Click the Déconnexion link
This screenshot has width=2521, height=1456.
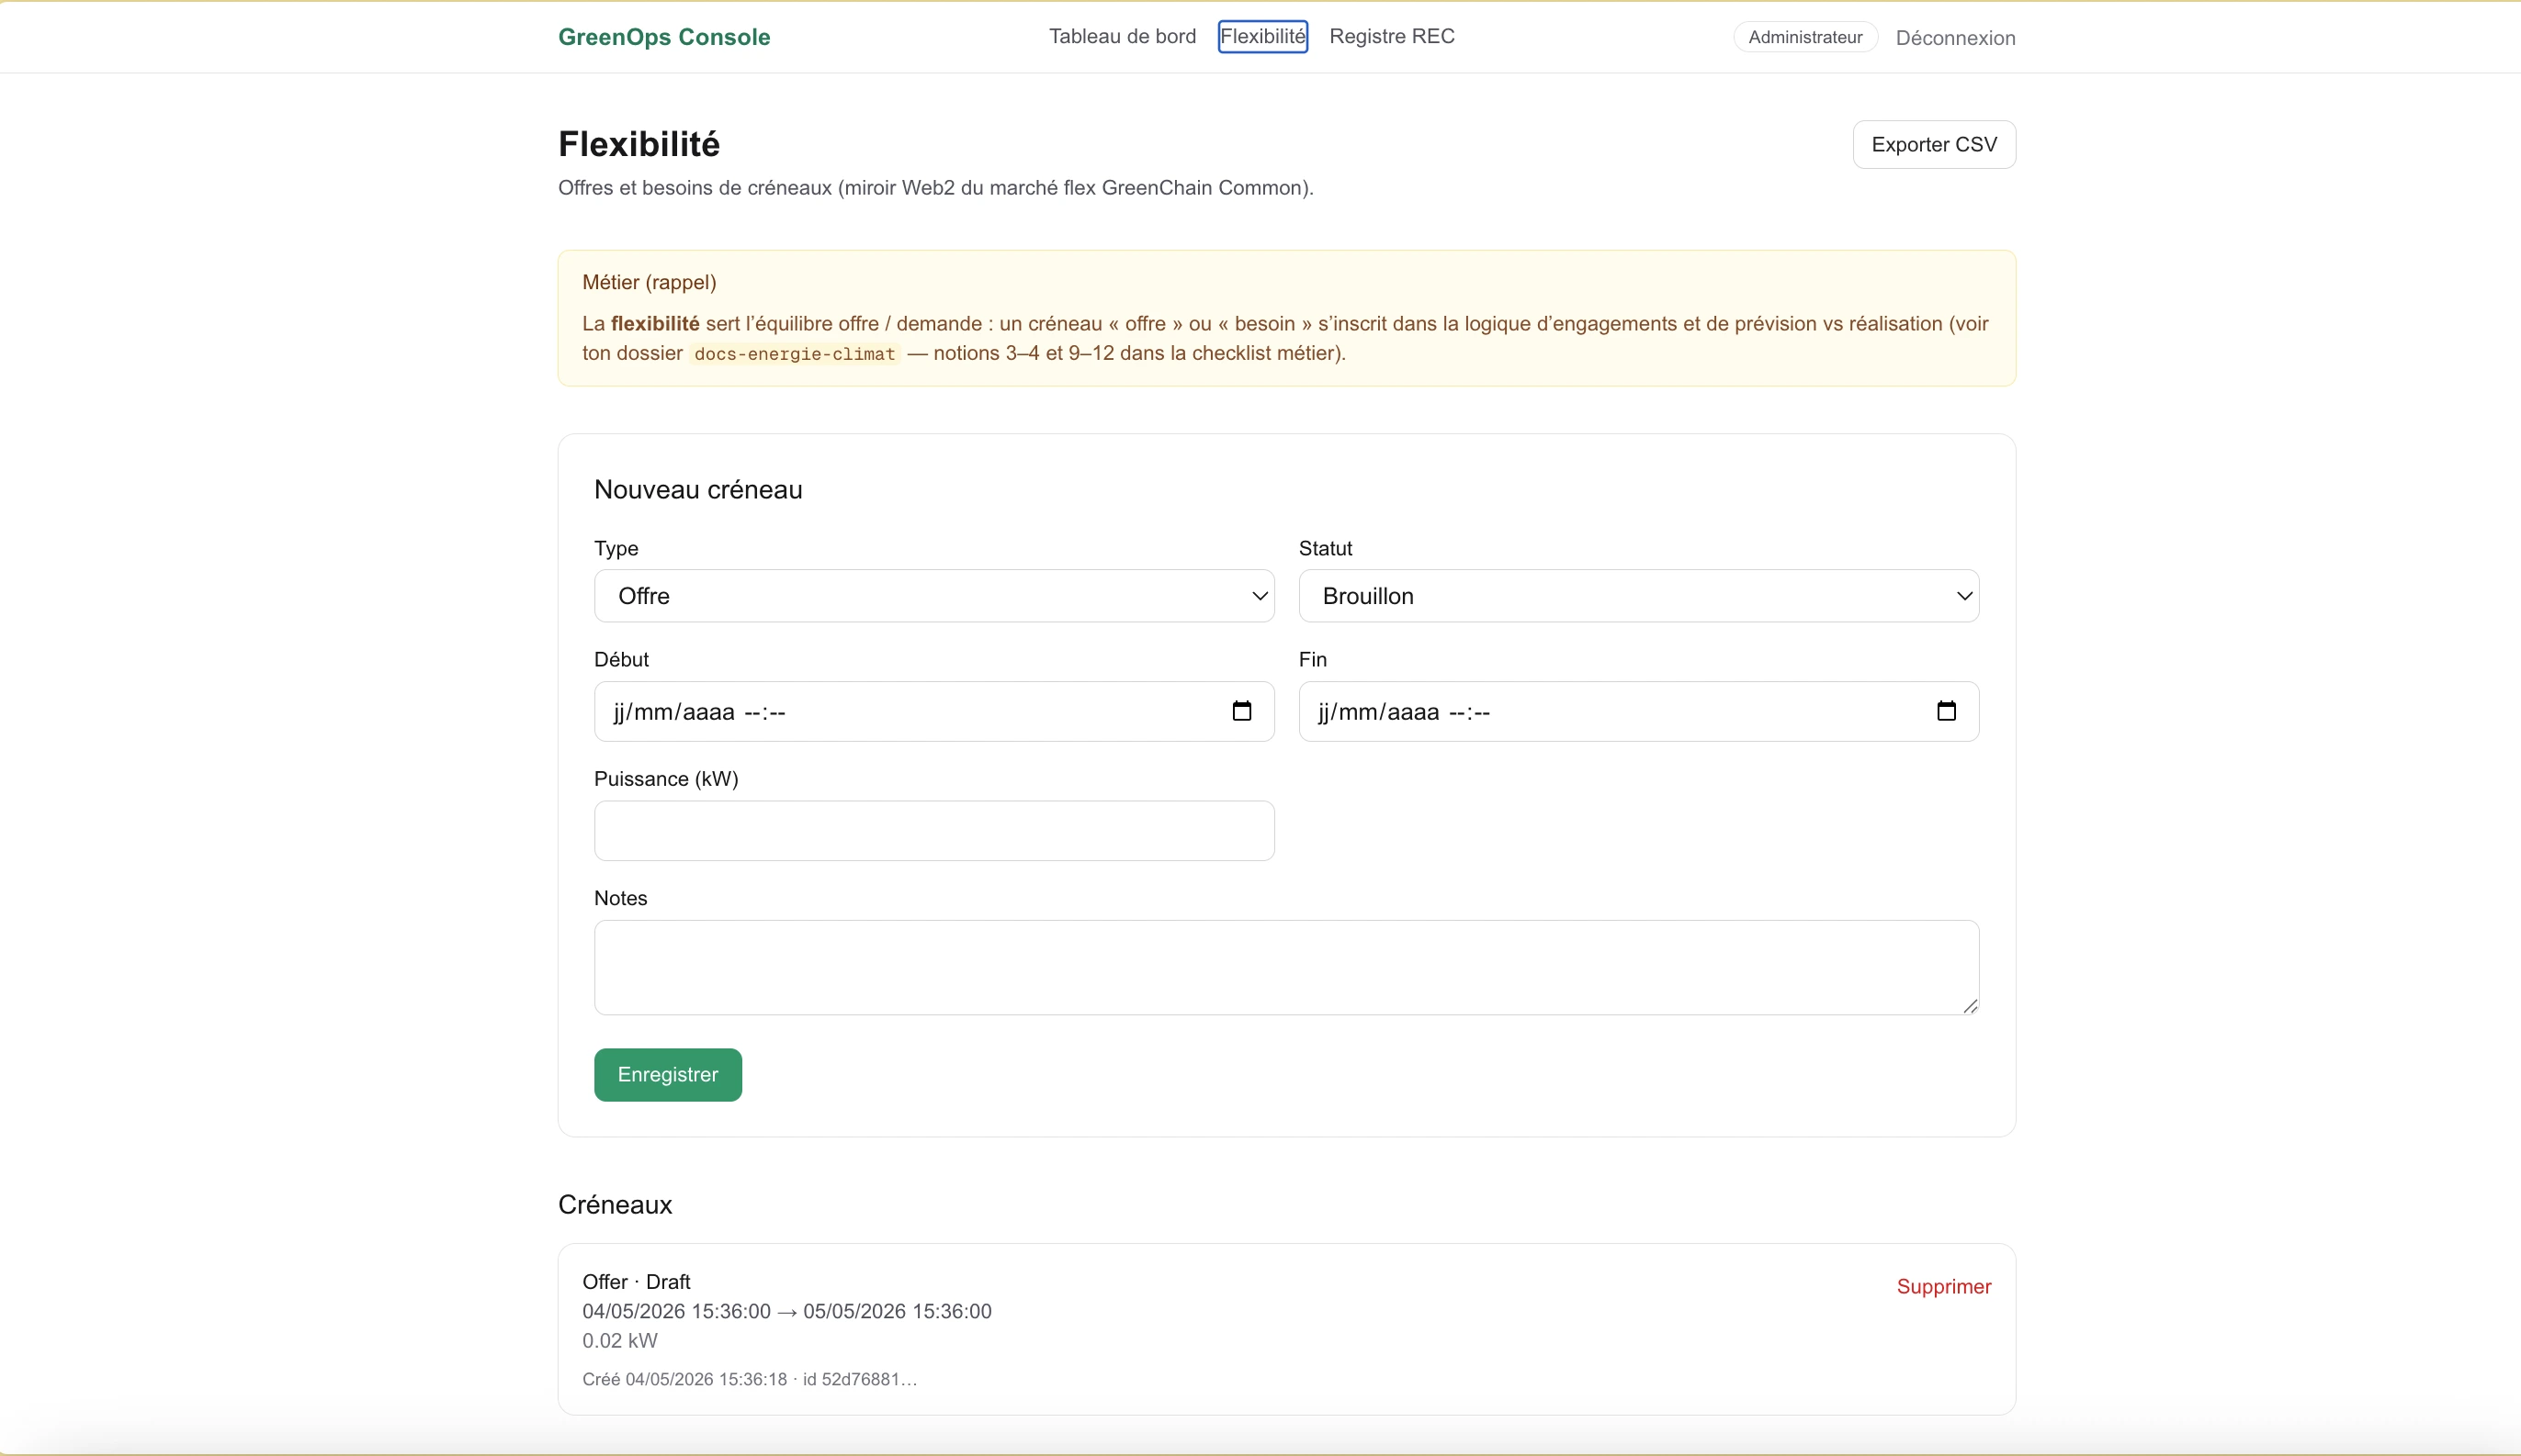point(1955,38)
